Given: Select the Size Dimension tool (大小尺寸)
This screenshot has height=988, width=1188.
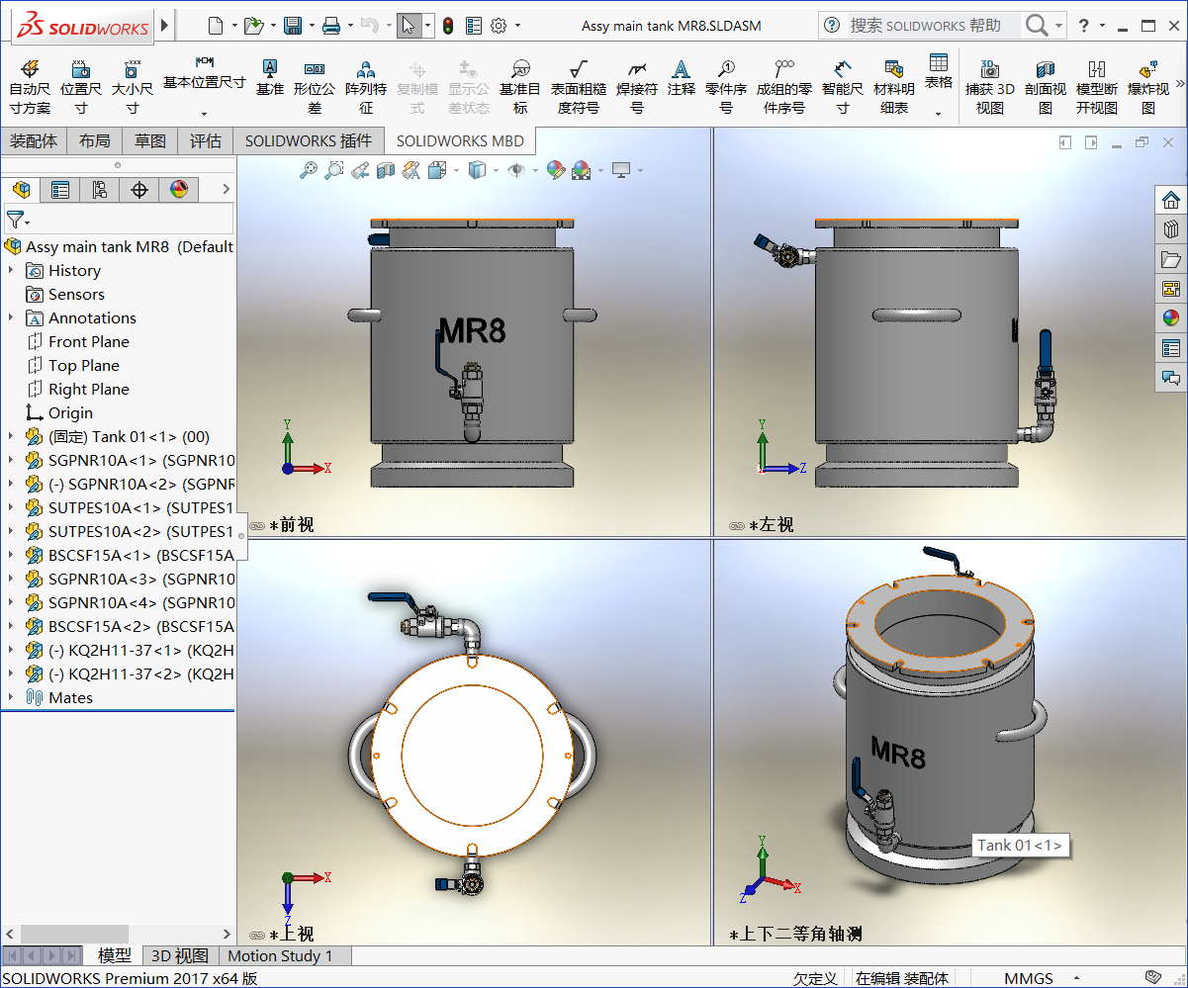Looking at the screenshot, I should point(132,87).
